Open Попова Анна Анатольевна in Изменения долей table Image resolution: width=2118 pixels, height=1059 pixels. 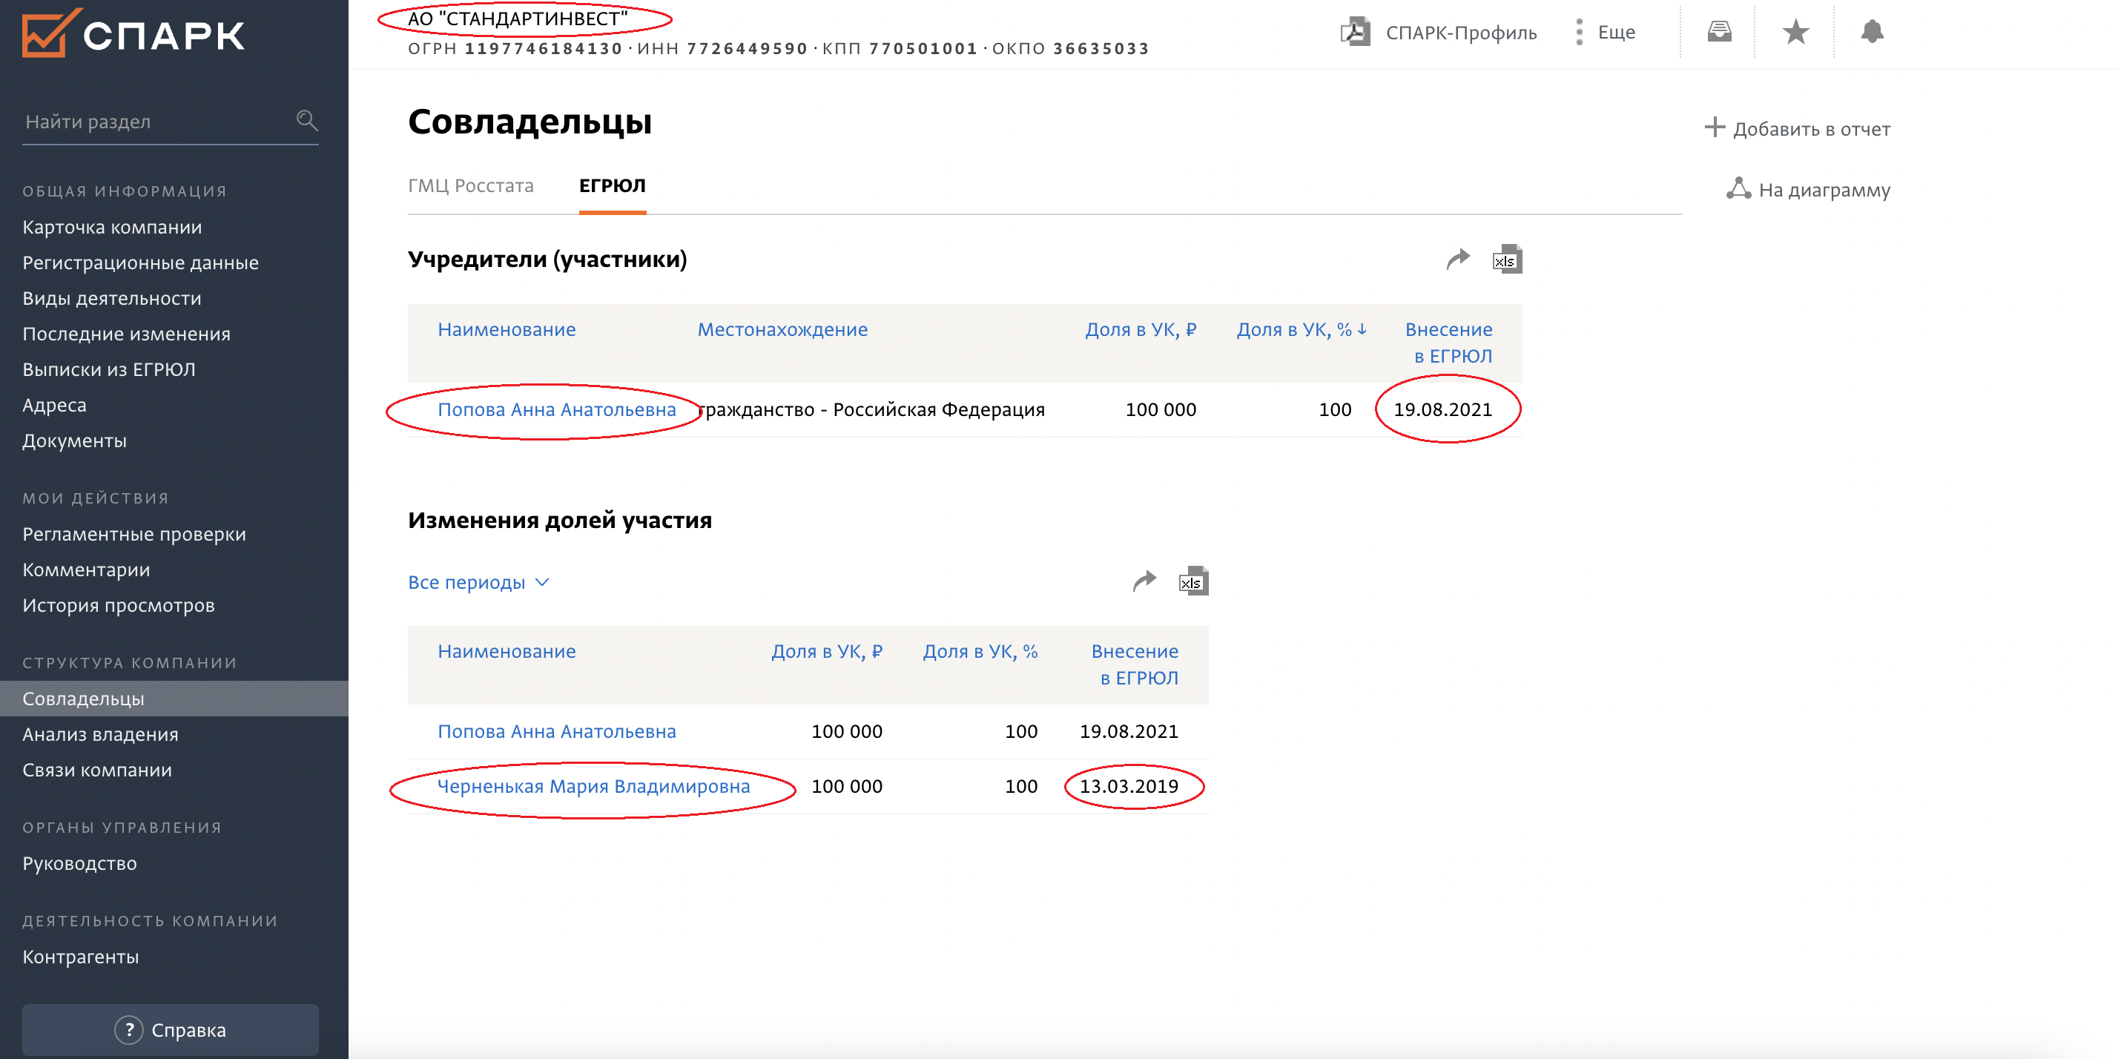(557, 732)
